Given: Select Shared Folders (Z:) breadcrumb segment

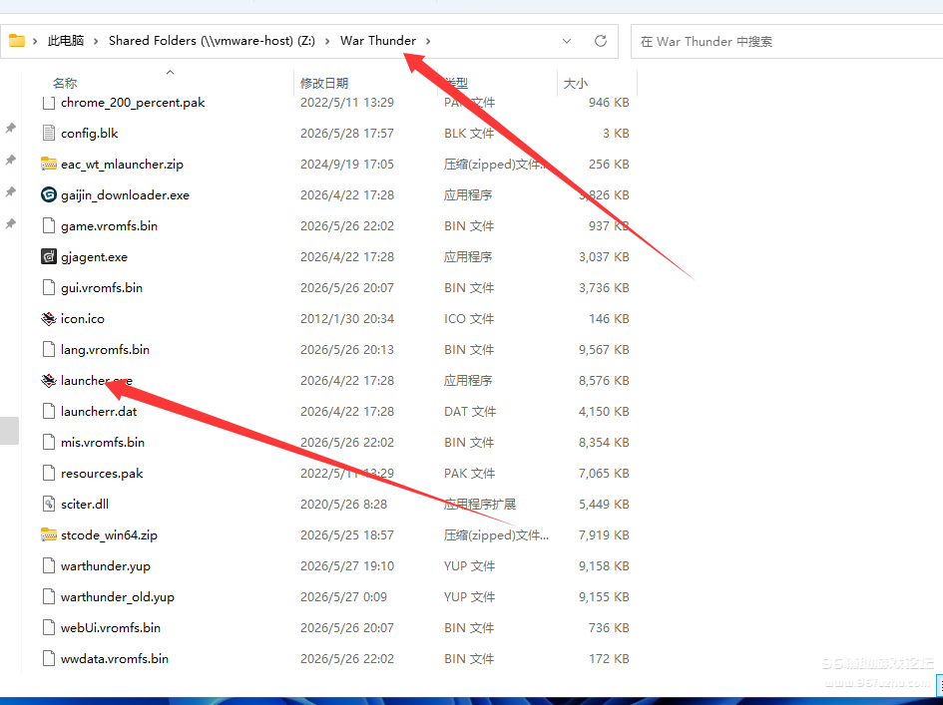Looking at the screenshot, I should pyautogui.click(x=212, y=41).
